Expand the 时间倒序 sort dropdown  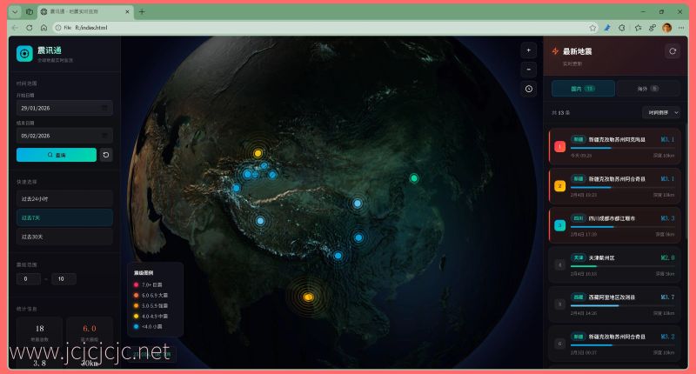point(660,112)
